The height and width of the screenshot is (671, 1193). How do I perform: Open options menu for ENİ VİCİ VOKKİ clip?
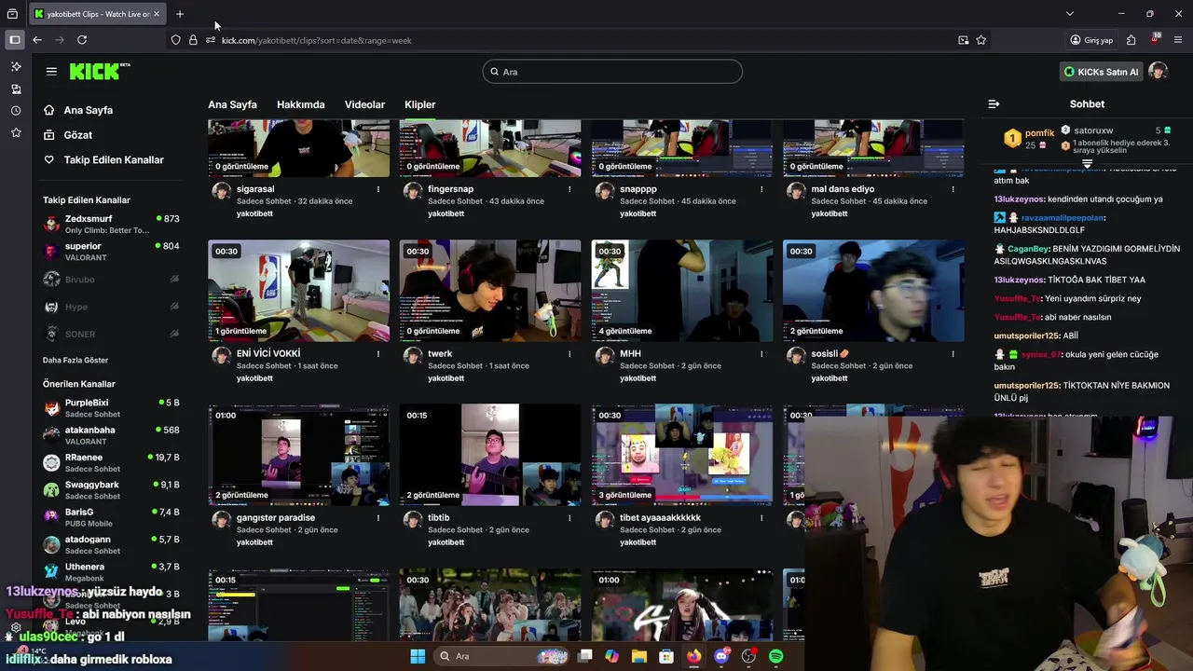pyautogui.click(x=377, y=354)
